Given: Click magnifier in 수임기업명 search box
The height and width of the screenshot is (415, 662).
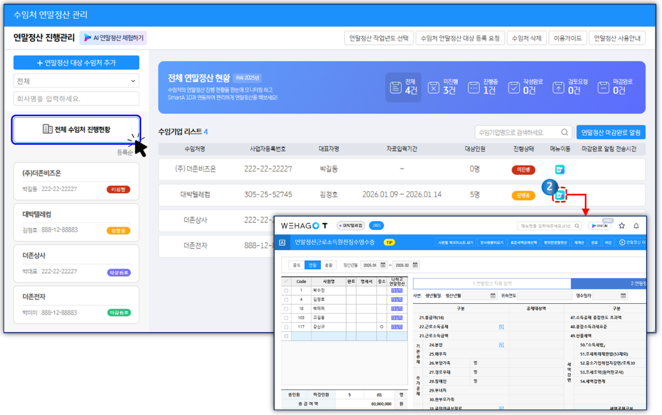Looking at the screenshot, I should pos(565,132).
